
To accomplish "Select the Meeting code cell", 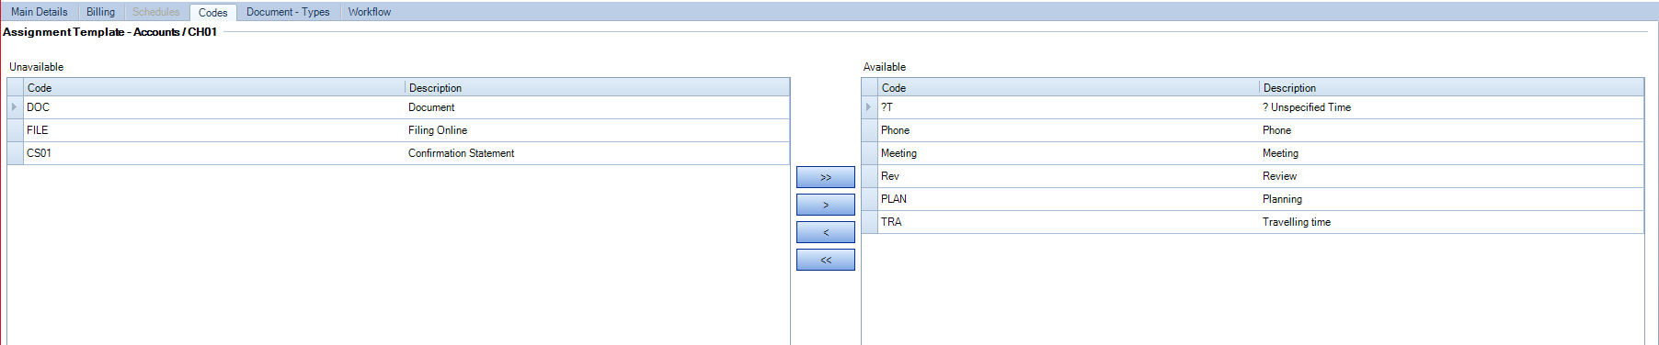I will [x=1069, y=153].
